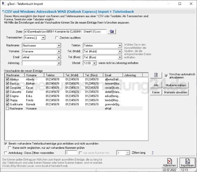
Task: Open the Trennzeichen Komma dropdown
Action: pos(43,38)
